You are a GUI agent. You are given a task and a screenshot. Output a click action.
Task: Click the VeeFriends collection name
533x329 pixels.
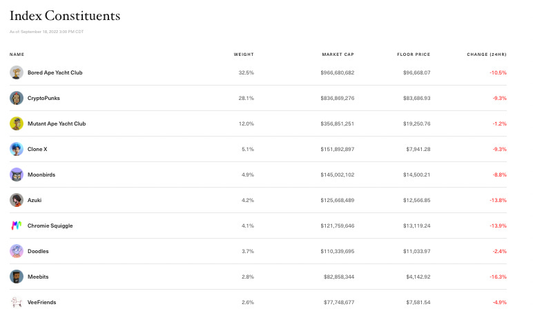(x=42, y=302)
